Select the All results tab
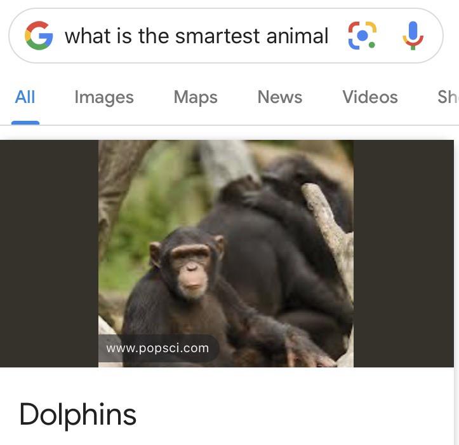This screenshot has width=459, height=445. pyautogui.click(x=25, y=97)
